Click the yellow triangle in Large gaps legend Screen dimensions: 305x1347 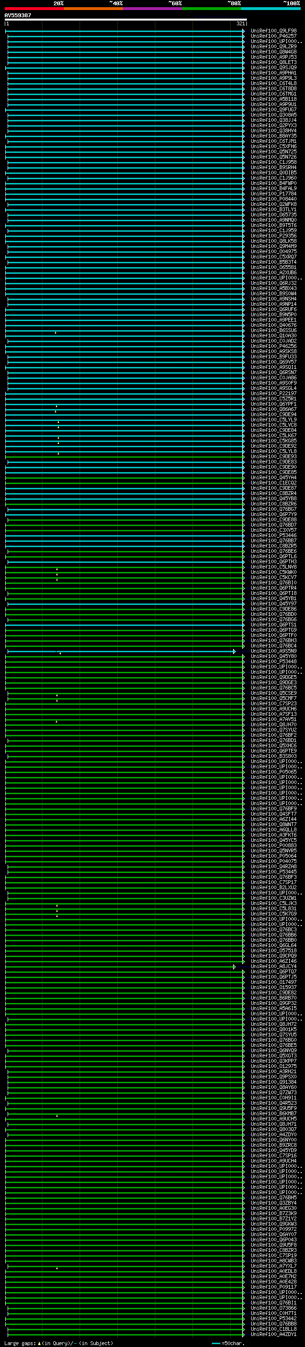(39, 1343)
